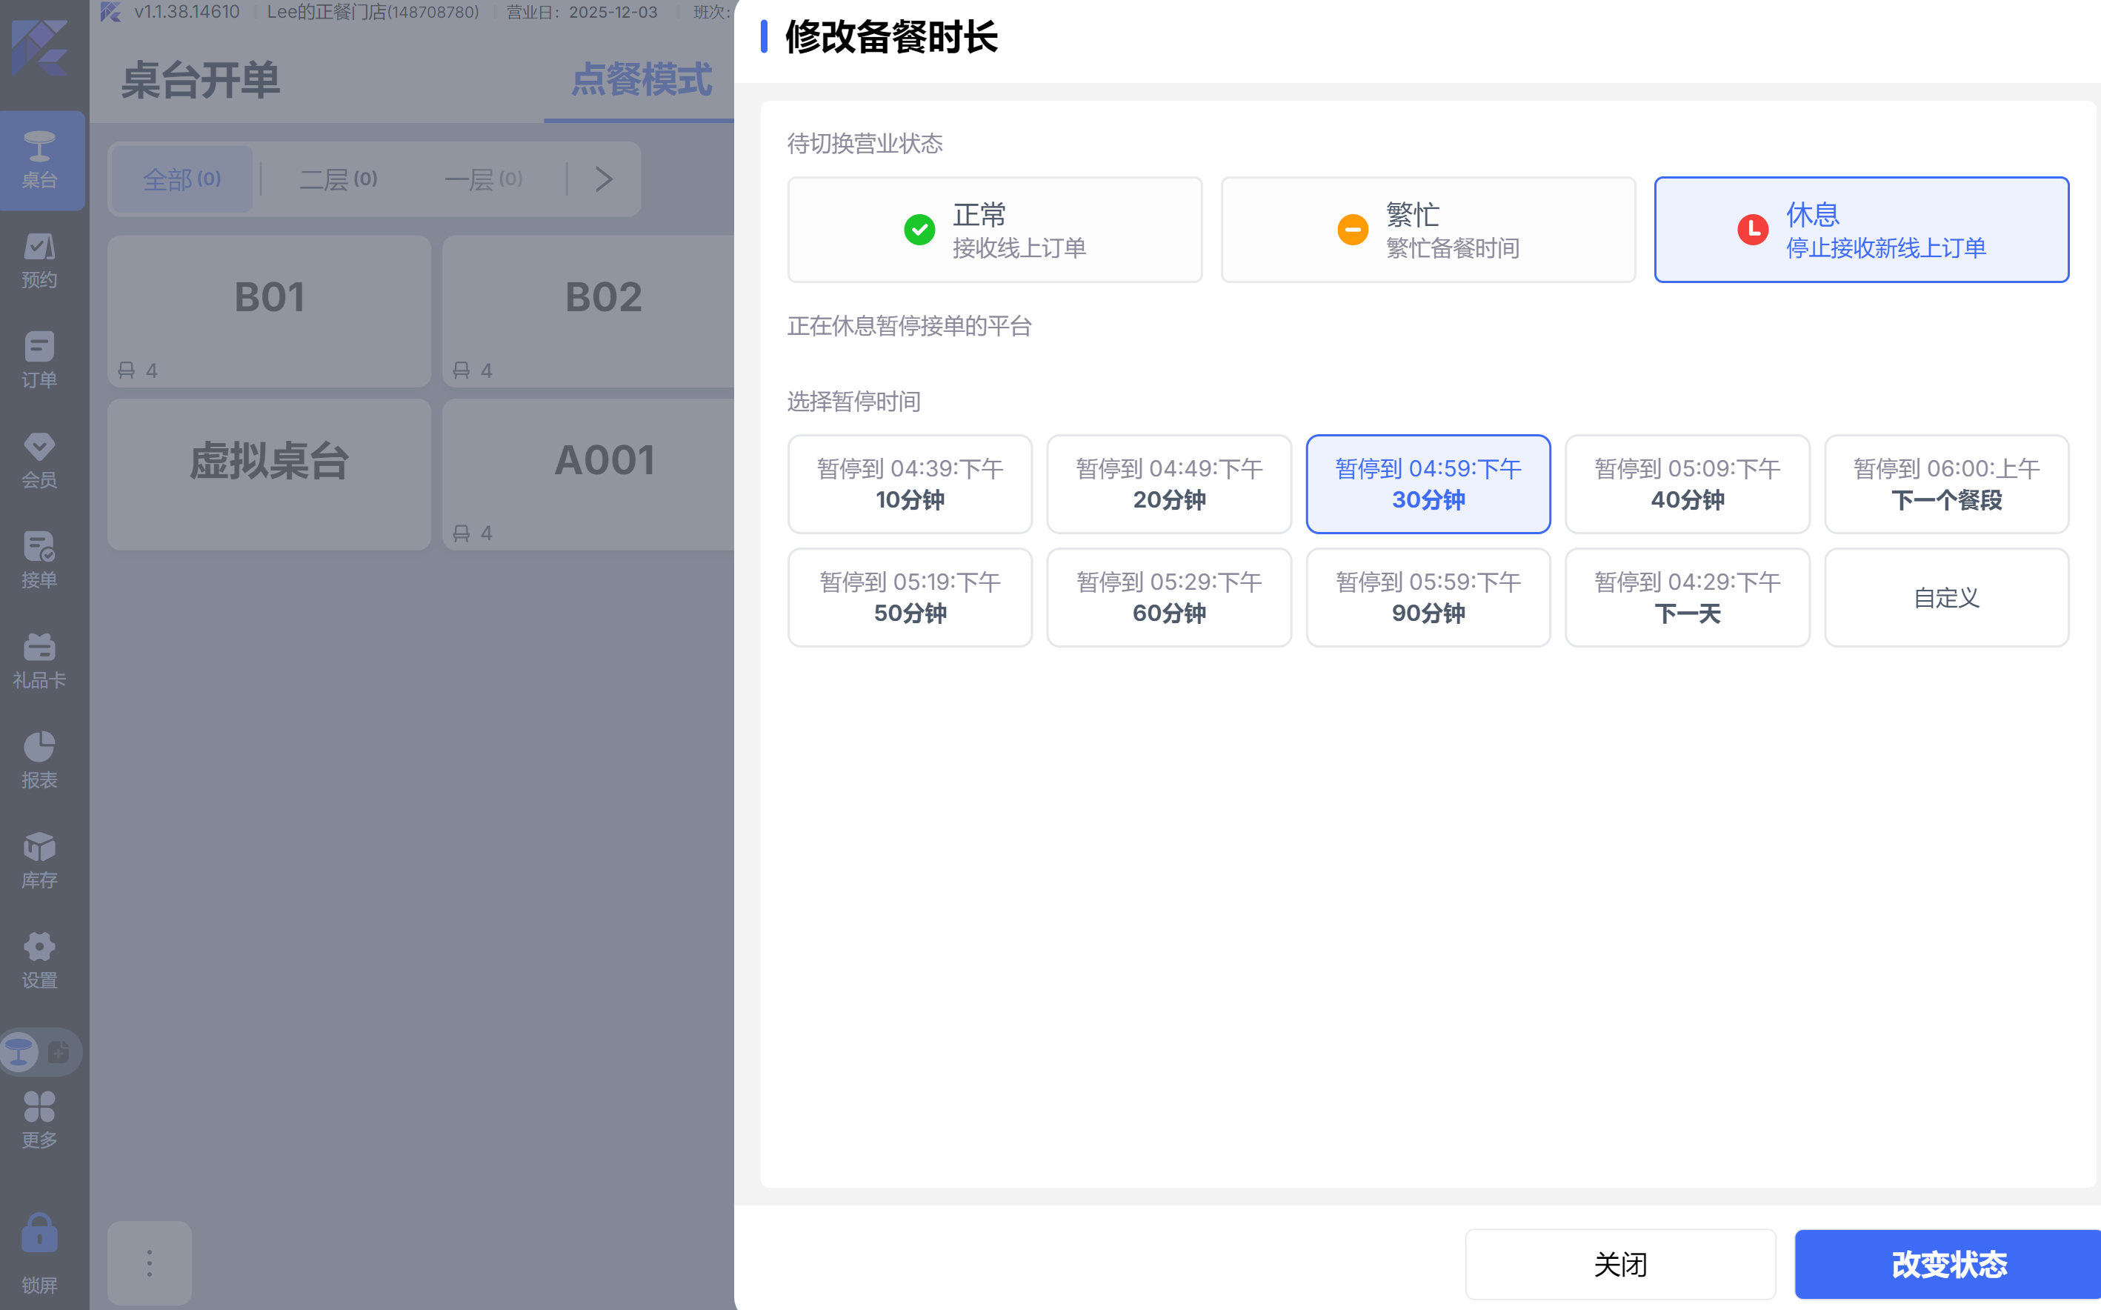Choose pause for 60分钟 option
This screenshot has height=1310, width=2101.
tap(1168, 597)
